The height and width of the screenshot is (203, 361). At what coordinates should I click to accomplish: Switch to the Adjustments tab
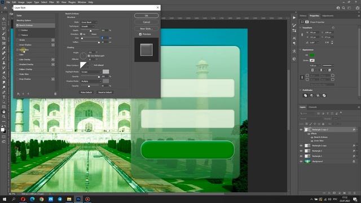click(x=328, y=16)
